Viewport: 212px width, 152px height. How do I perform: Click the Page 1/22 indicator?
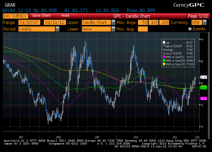(x=198, y=16)
